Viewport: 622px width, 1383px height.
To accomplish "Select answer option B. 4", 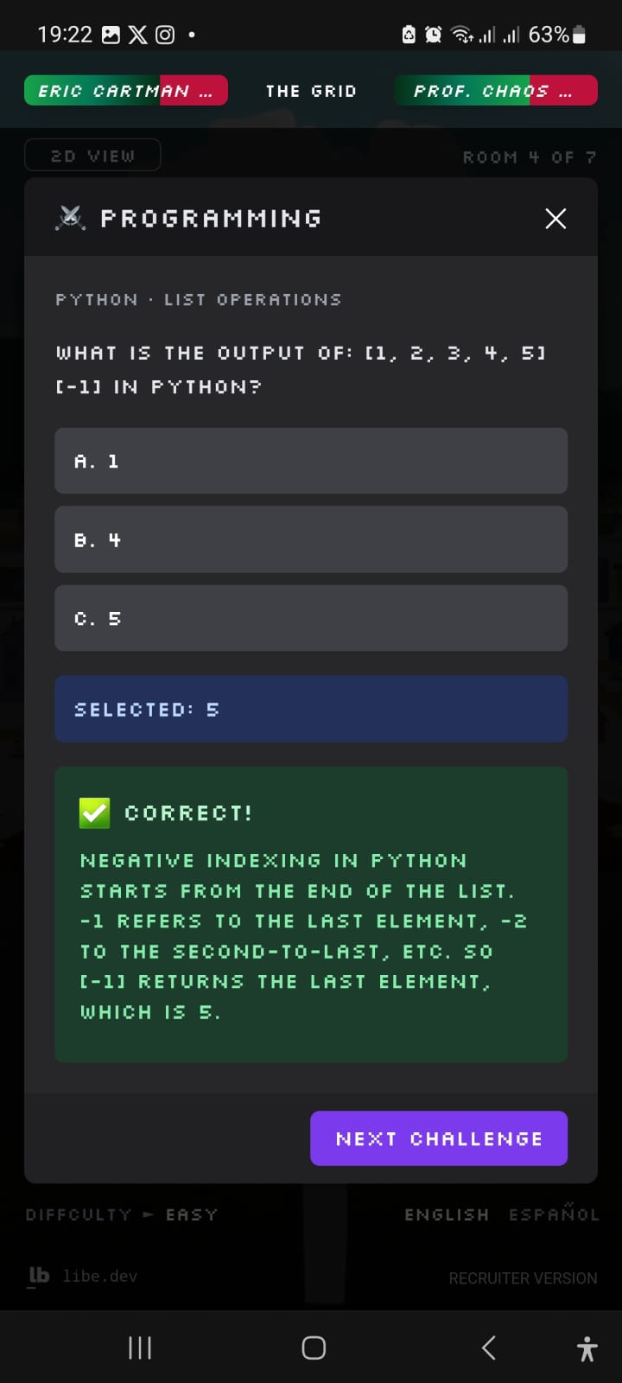I will [311, 539].
